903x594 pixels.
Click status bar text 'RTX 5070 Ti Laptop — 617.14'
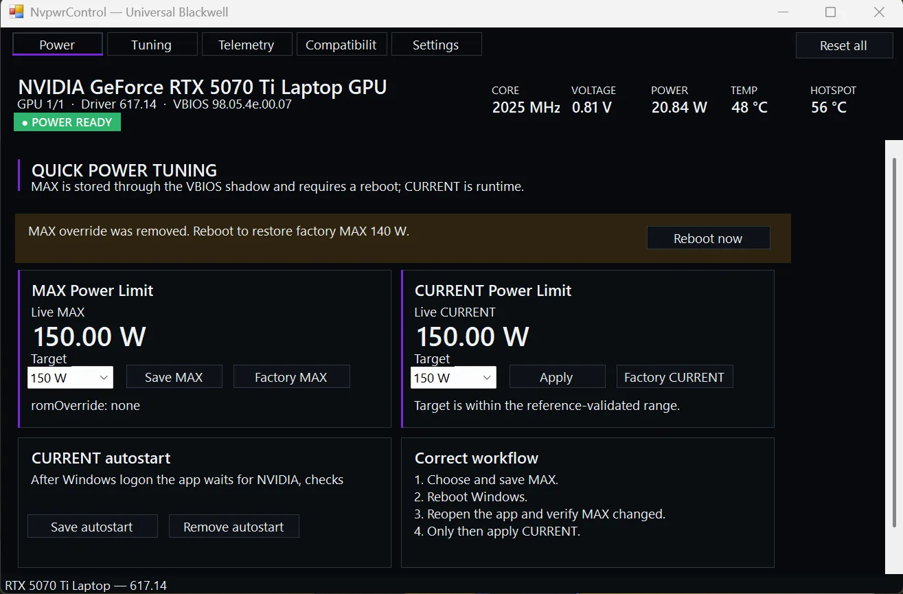tap(86, 586)
